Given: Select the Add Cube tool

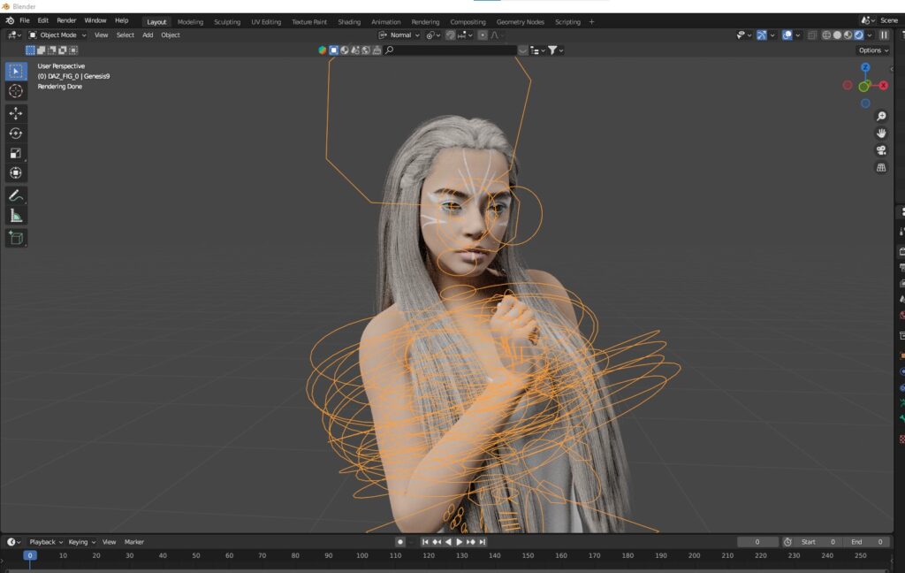Looking at the screenshot, I should coord(16,238).
